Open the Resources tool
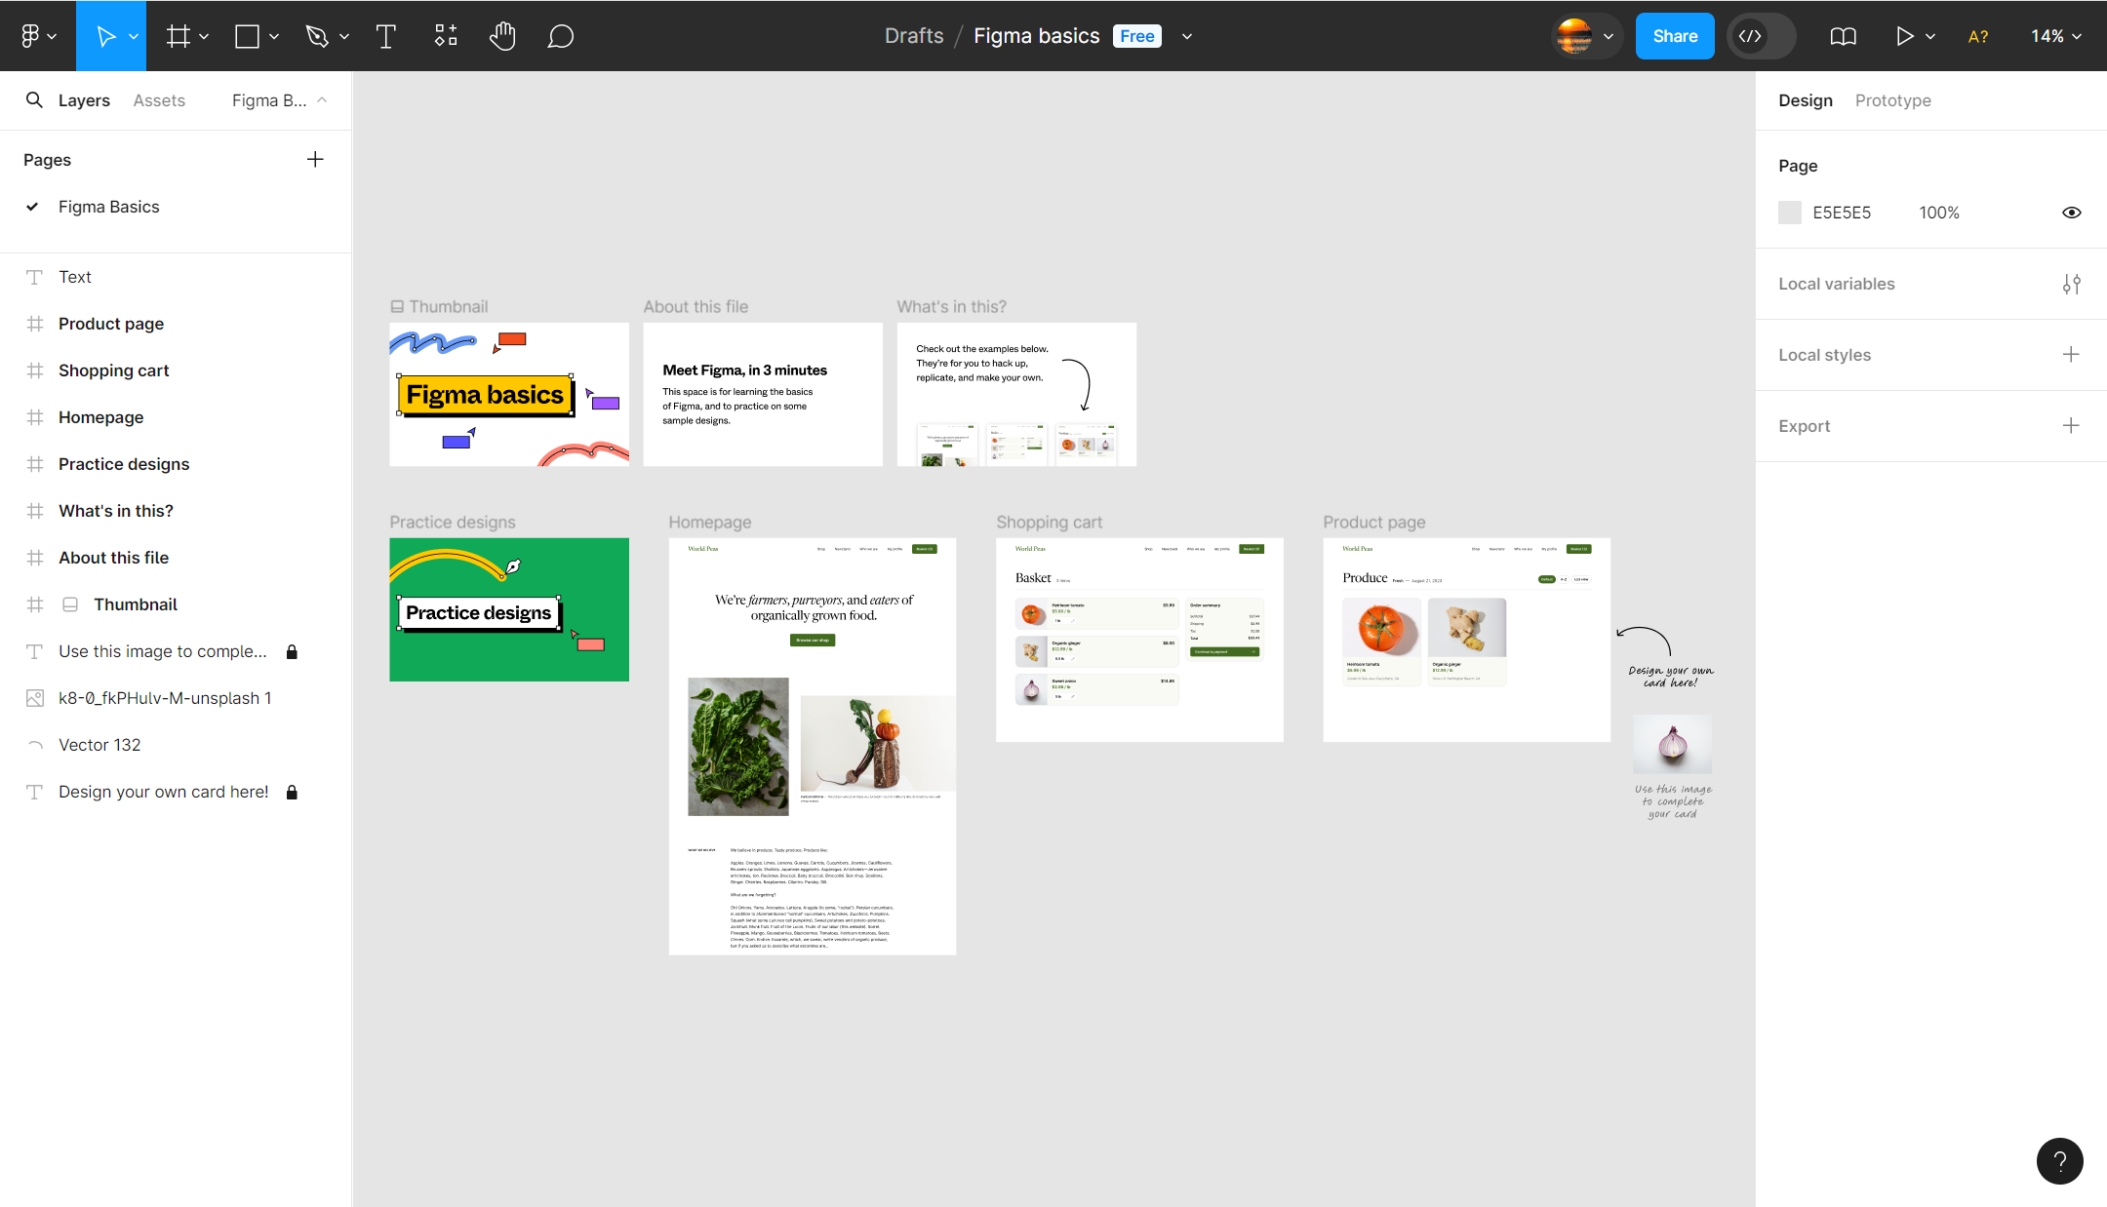 [446, 36]
